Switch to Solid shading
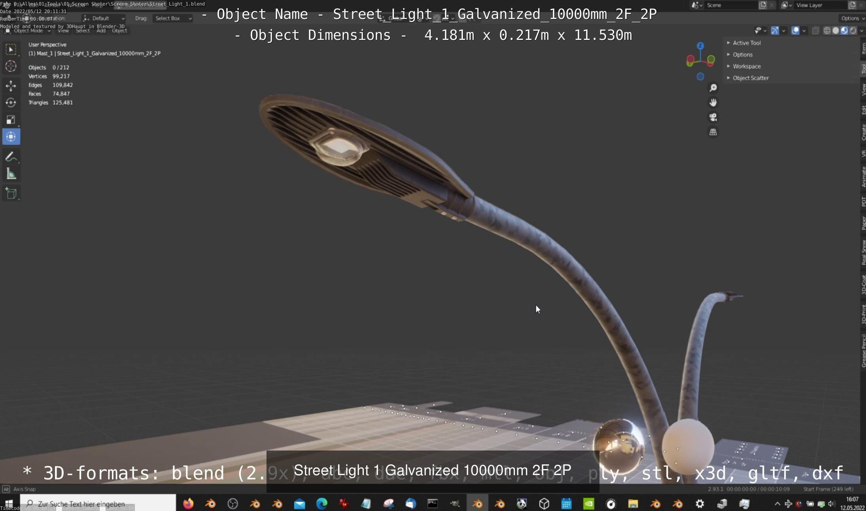The width and height of the screenshot is (866, 511). coord(836,30)
